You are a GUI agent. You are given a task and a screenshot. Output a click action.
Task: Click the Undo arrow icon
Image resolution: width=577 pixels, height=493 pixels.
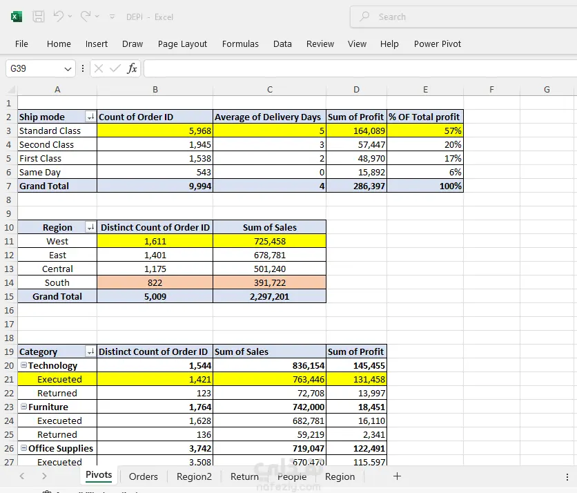pyautogui.click(x=59, y=17)
